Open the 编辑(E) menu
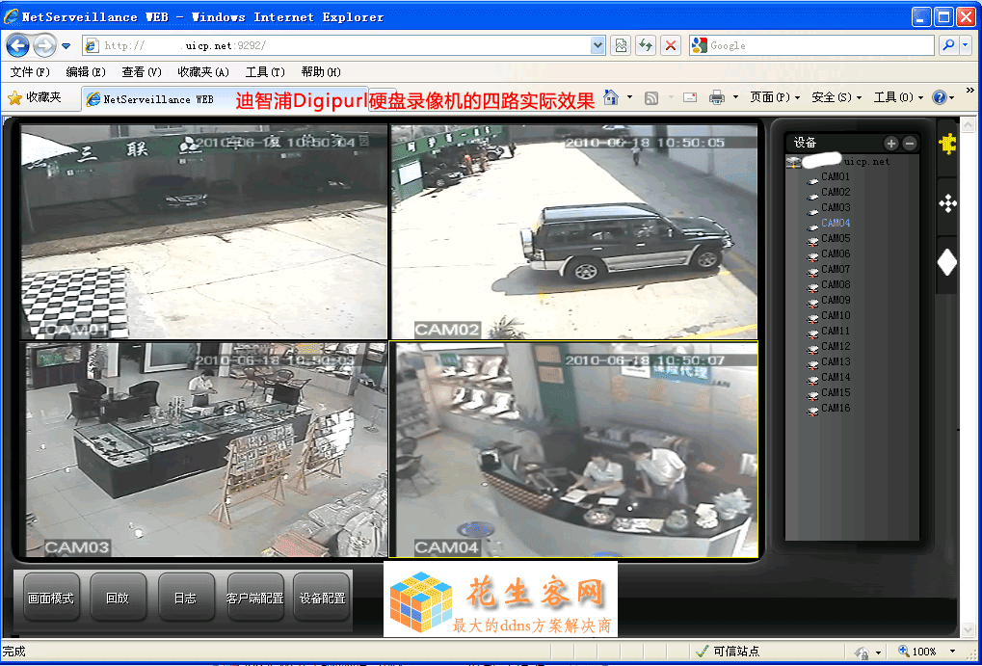982x666 pixels. (86, 72)
